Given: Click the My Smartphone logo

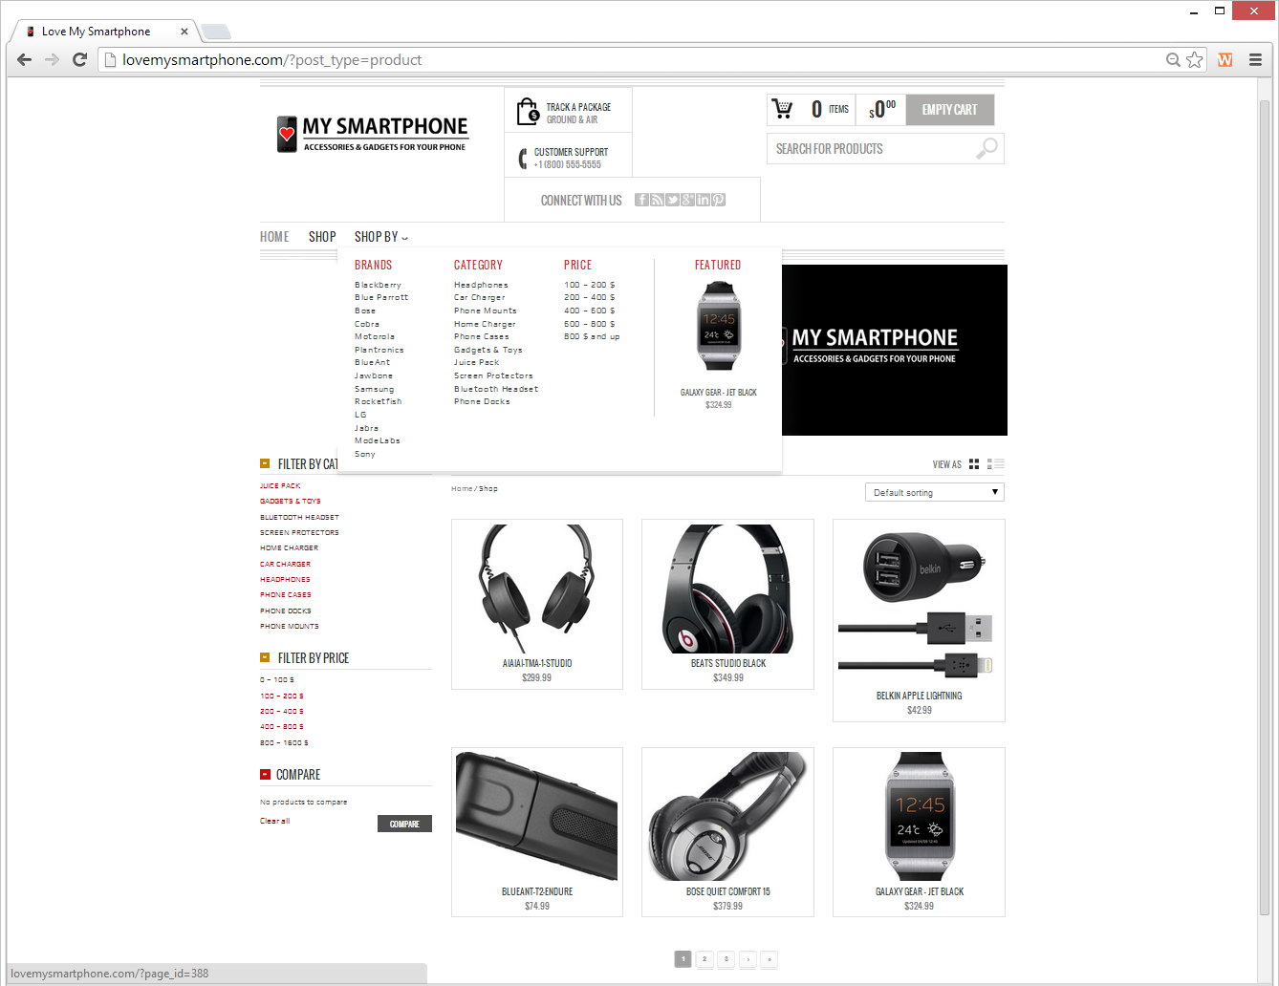Looking at the screenshot, I should click(x=373, y=134).
